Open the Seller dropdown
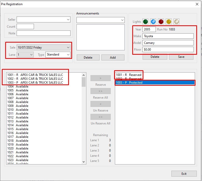This screenshot has width=202, height=181. 44,20
